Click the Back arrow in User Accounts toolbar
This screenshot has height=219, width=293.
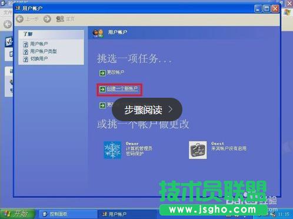pos(19,19)
